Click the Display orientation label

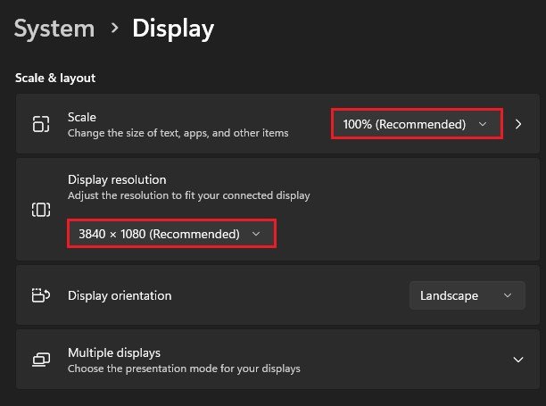(x=120, y=295)
